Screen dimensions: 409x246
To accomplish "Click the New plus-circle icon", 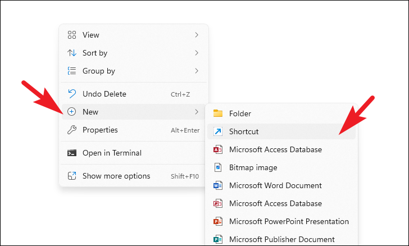I will tap(71, 112).
